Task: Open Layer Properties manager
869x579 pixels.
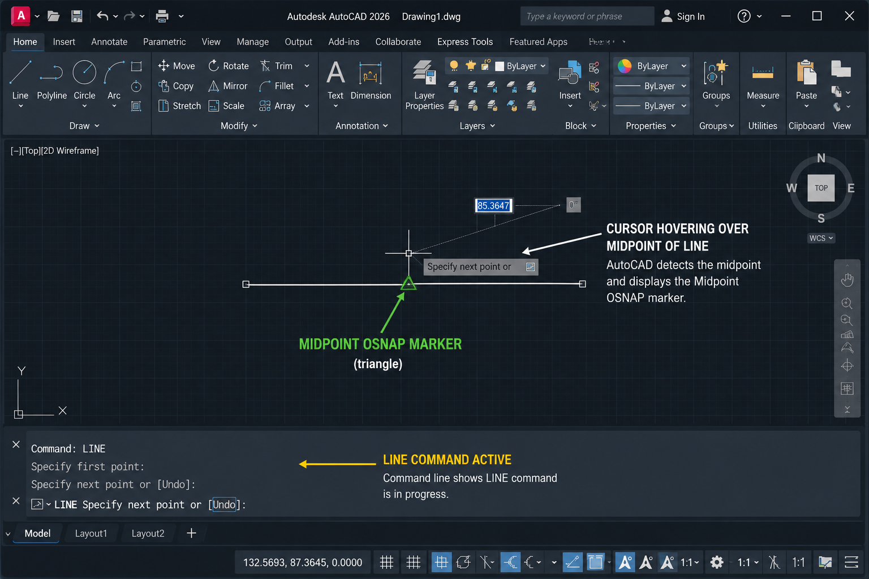Action: 424,85
